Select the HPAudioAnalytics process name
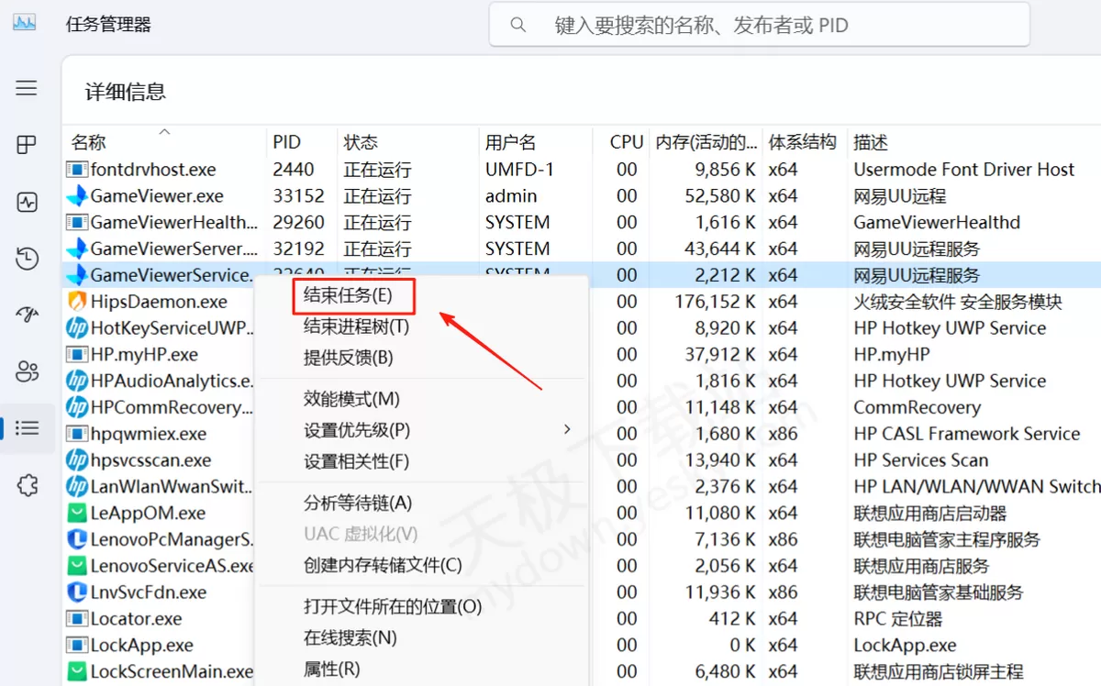 coord(172,382)
